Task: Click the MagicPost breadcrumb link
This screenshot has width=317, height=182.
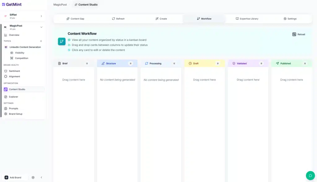Action: point(60,5)
